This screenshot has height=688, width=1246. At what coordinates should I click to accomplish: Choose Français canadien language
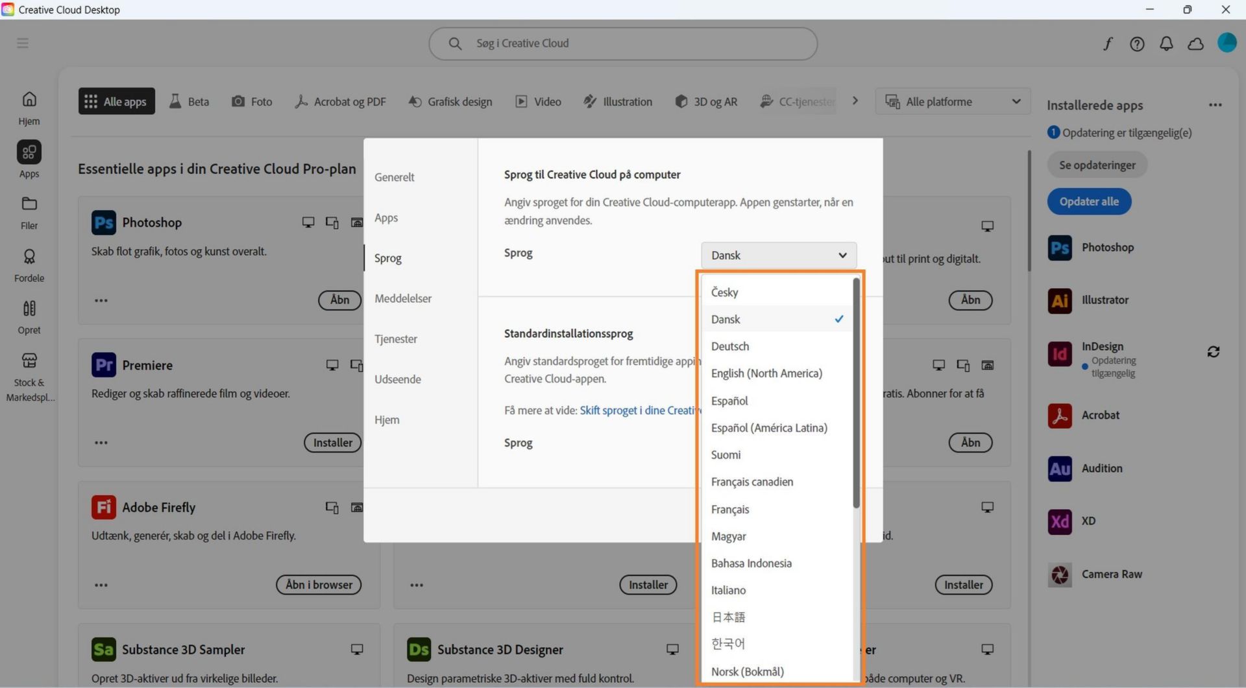(777, 482)
